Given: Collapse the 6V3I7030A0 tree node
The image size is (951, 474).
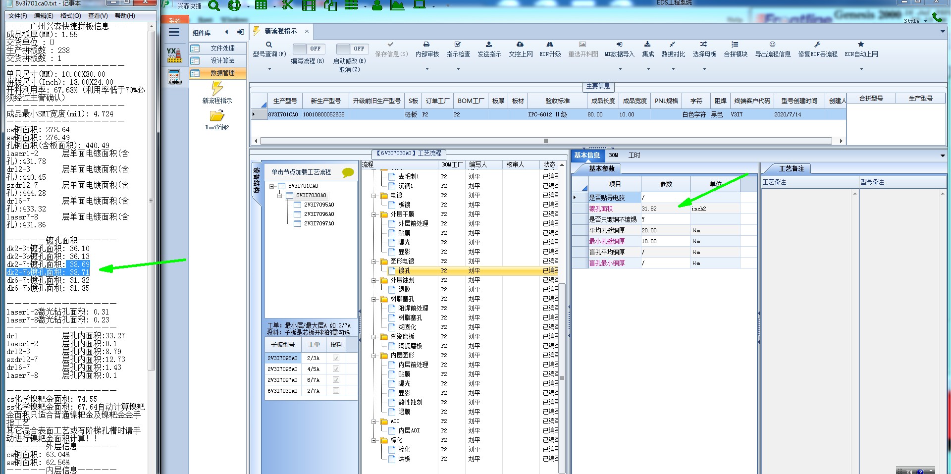Looking at the screenshot, I should click(280, 196).
